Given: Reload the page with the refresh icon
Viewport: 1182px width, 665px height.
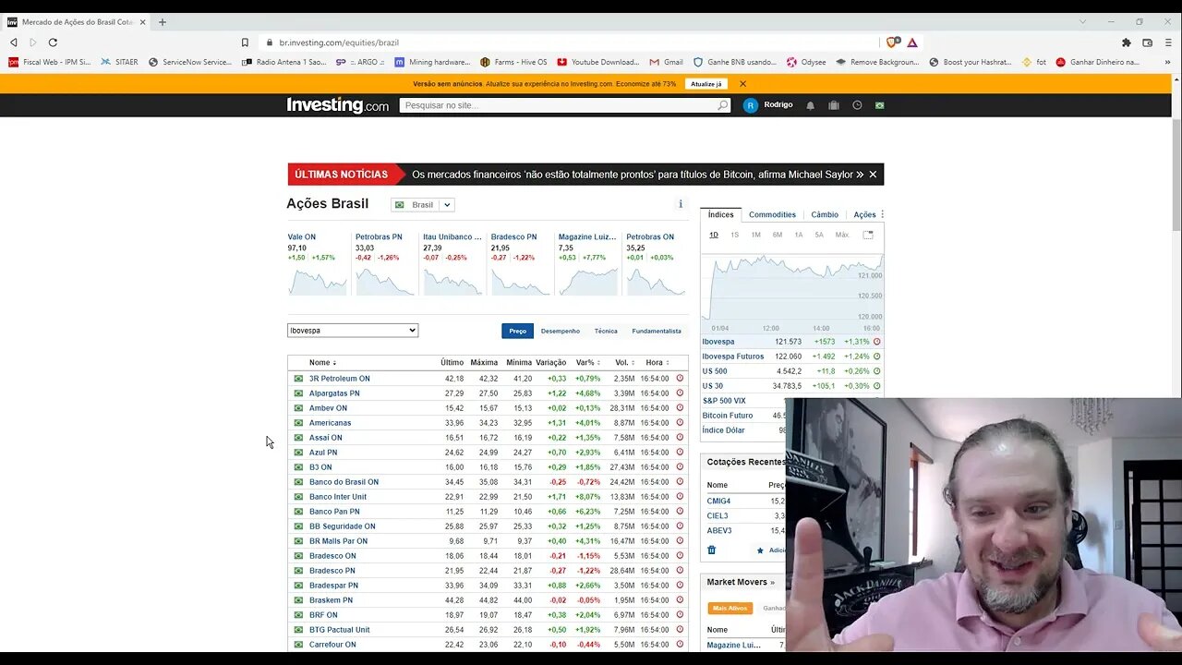Looking at the screenshot, I should [53, 42].
